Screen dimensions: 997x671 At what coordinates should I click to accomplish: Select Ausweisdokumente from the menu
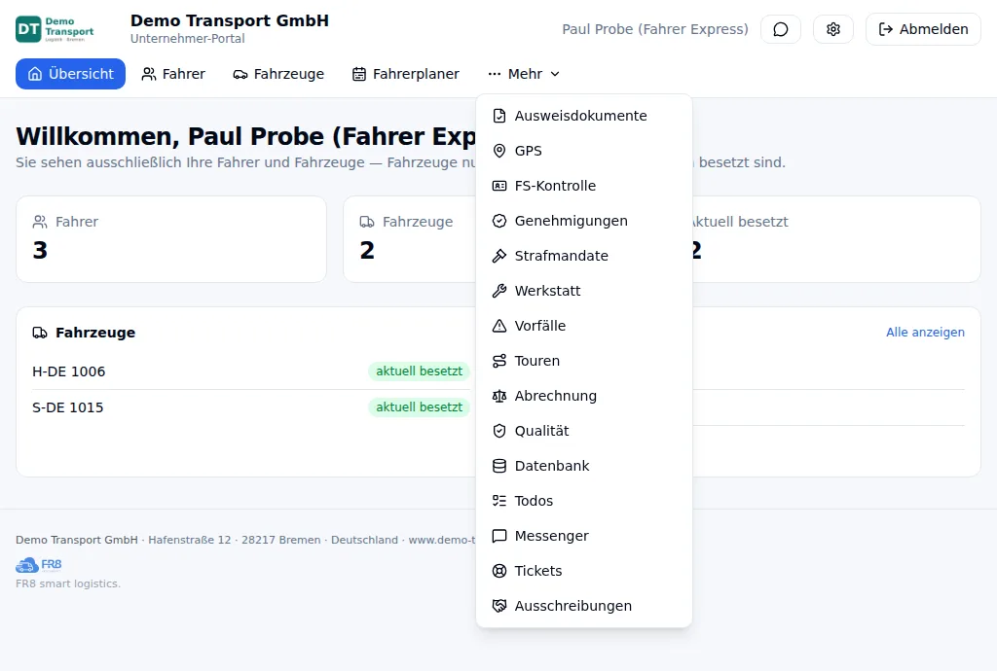pyautogui.click(x=584, y=116)
